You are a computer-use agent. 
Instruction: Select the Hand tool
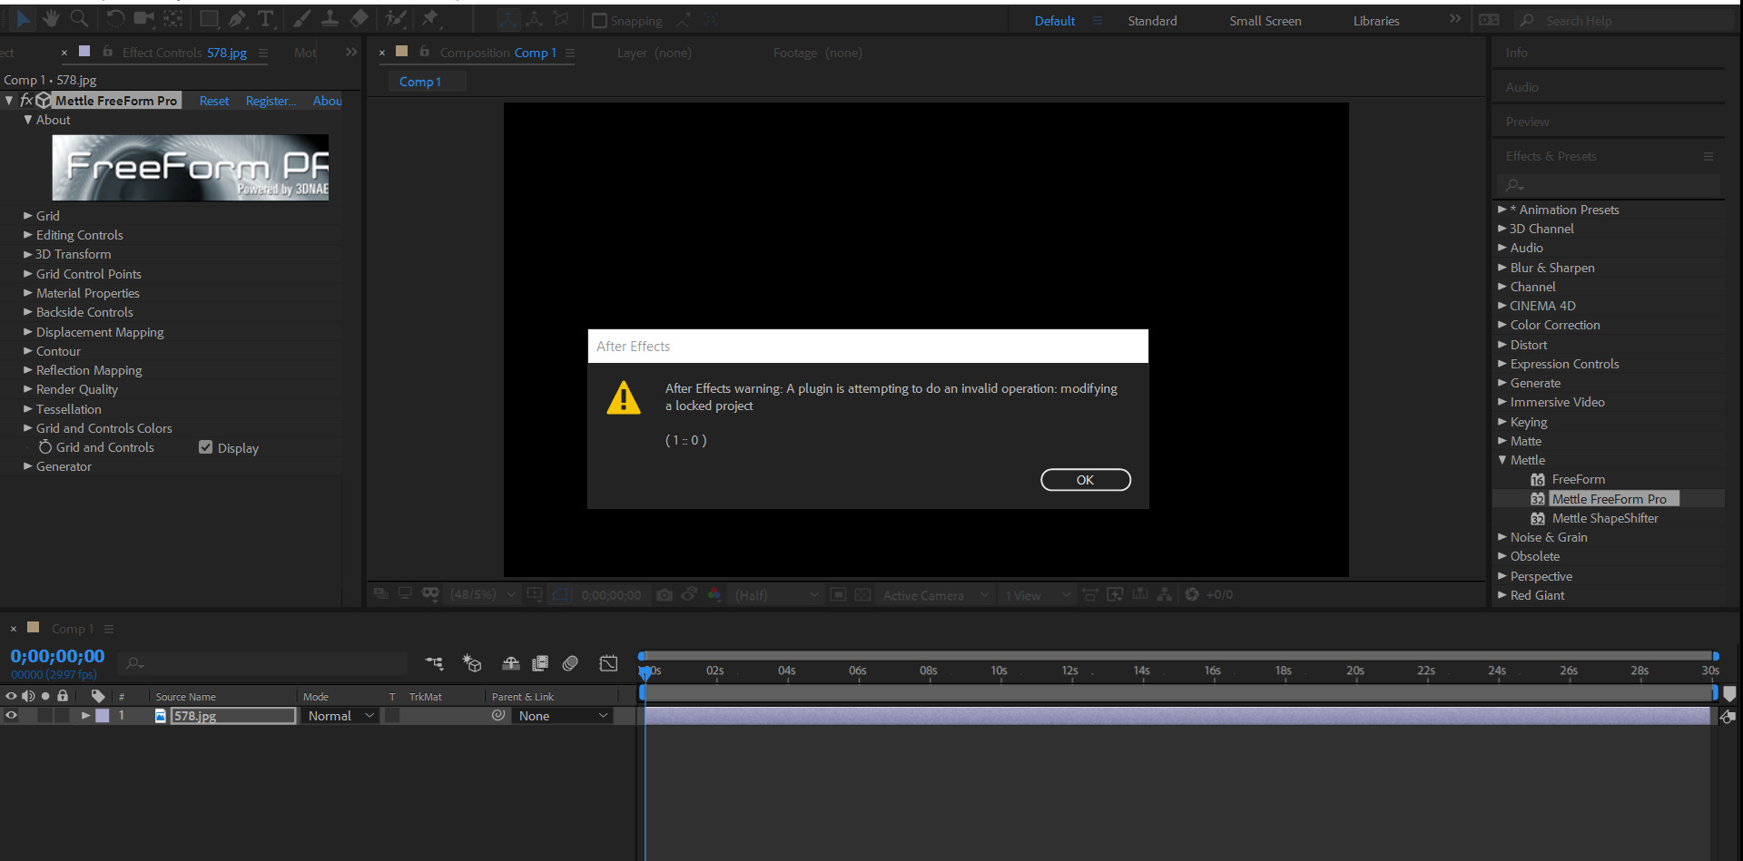[x=52, y=18]
